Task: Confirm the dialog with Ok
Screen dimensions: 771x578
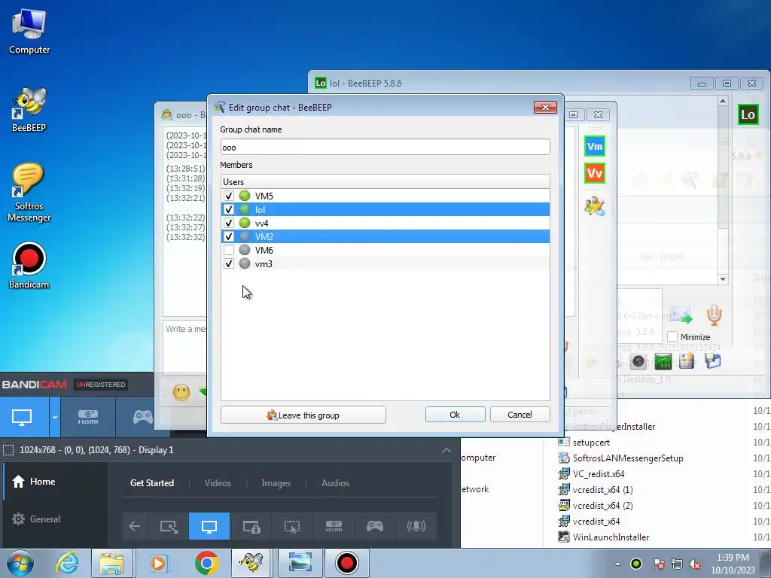Action: (x=455, y=415)
